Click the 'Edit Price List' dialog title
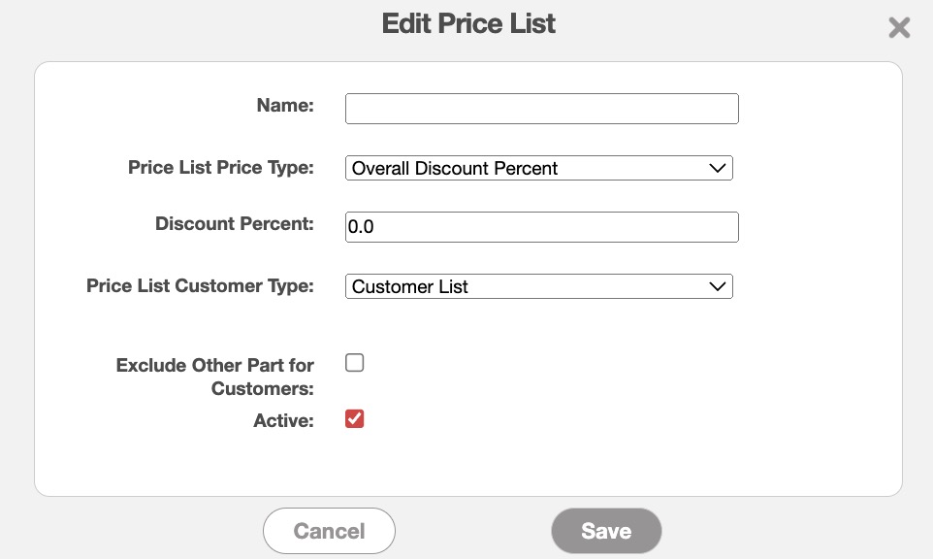Viewport: 933px width, 559px height. coord(468,23)
